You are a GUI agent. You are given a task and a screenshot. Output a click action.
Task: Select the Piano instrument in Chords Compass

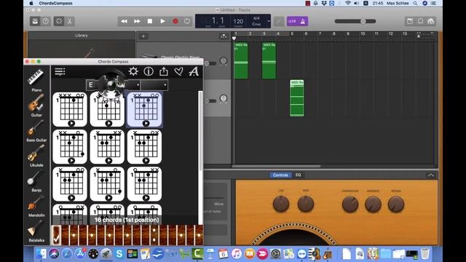[x=36, y=79]
